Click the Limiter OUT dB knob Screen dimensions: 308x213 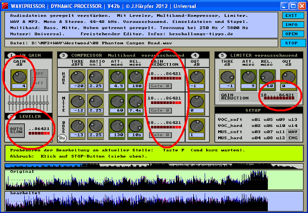pyautogui.click(x=289, y=77)
